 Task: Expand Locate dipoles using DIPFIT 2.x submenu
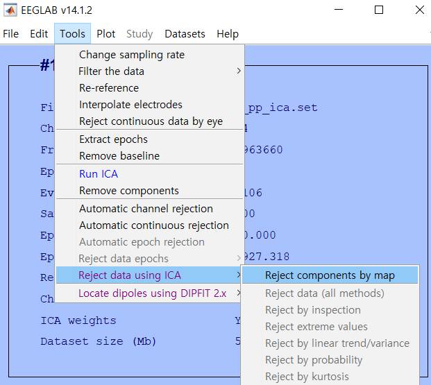150,293
